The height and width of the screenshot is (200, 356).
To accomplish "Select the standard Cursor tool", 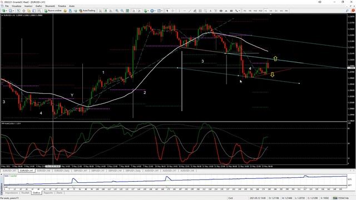I will pyautogui.click(x=167, y=11).
